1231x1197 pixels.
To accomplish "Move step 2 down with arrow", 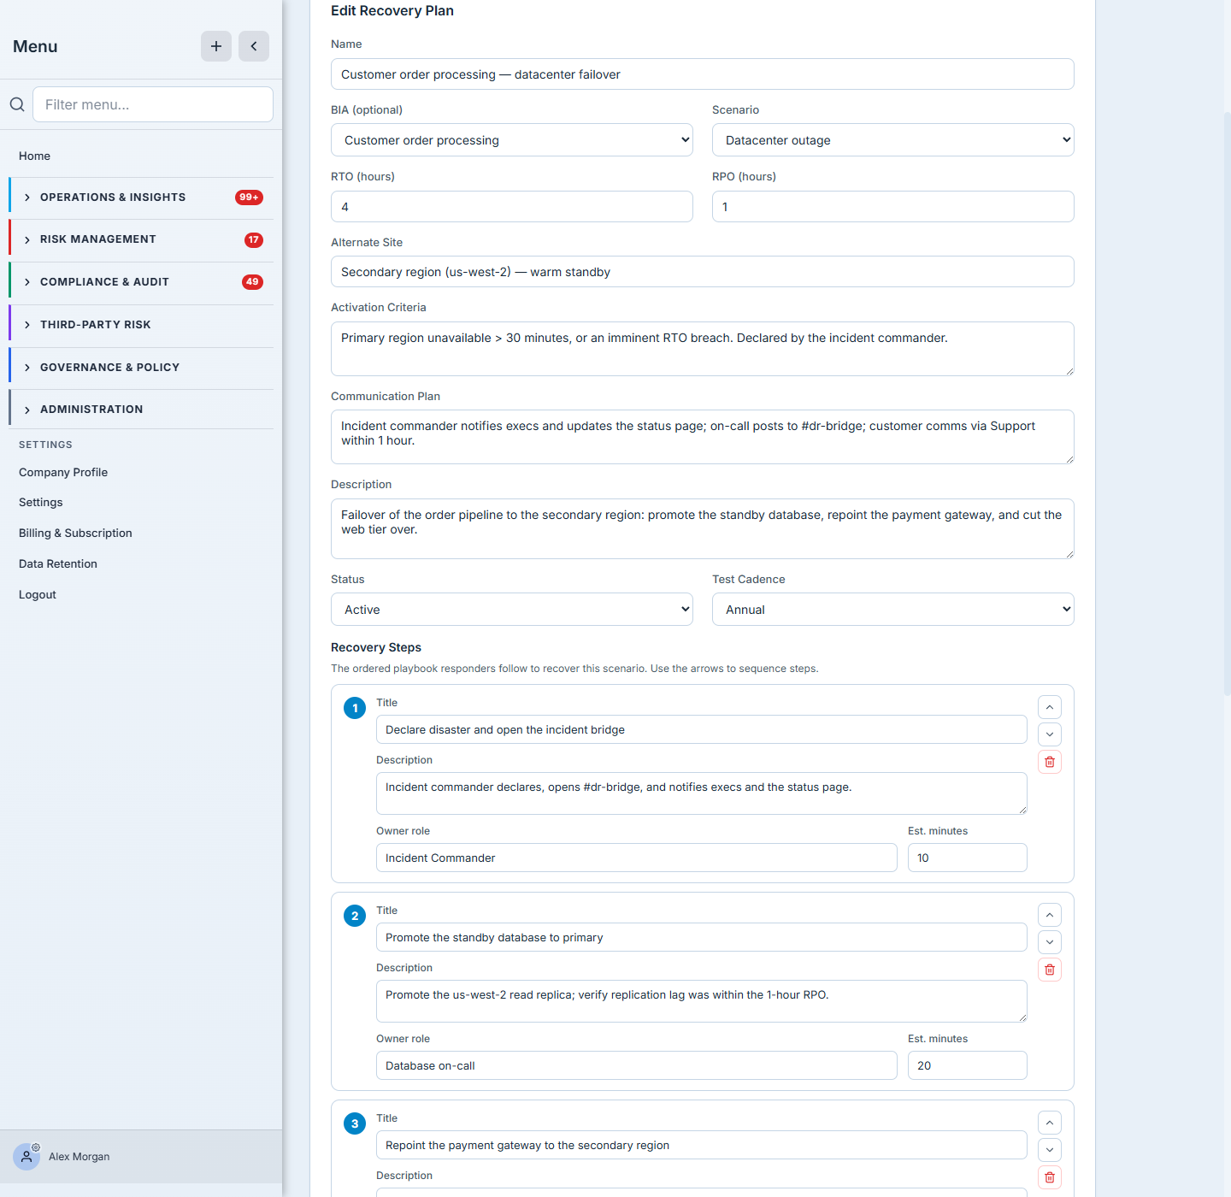I will [x=1050, y=942].
